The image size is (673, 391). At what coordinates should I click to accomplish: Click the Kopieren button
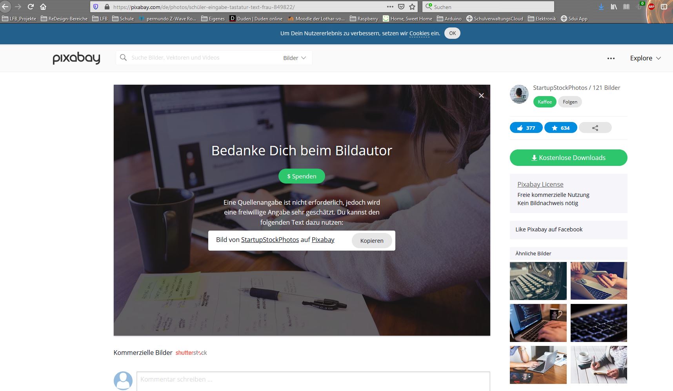(x=372, y=241)
